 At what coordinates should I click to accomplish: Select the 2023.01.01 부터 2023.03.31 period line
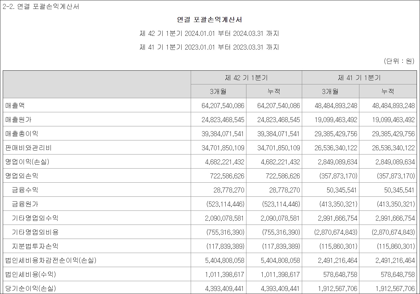click(x=209, y=47)
